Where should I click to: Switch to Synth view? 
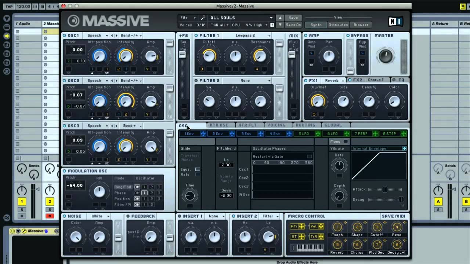click(x=316, y=25)
